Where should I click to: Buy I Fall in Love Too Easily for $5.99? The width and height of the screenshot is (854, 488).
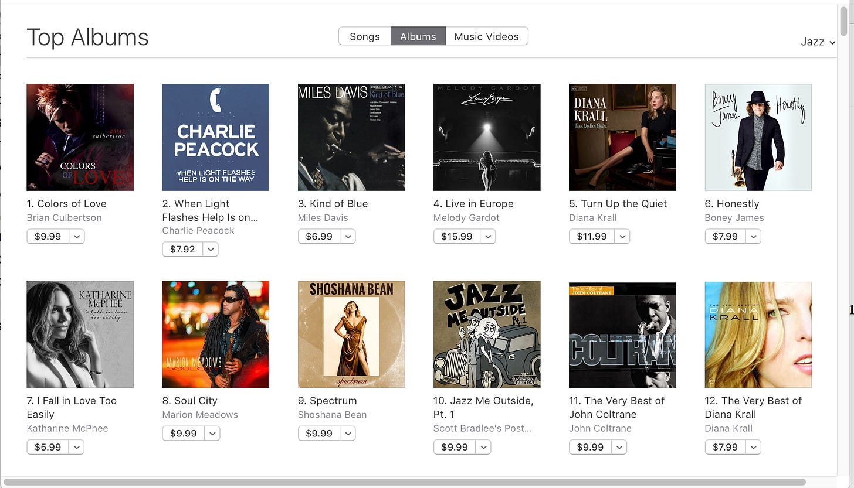coord(48,447)
